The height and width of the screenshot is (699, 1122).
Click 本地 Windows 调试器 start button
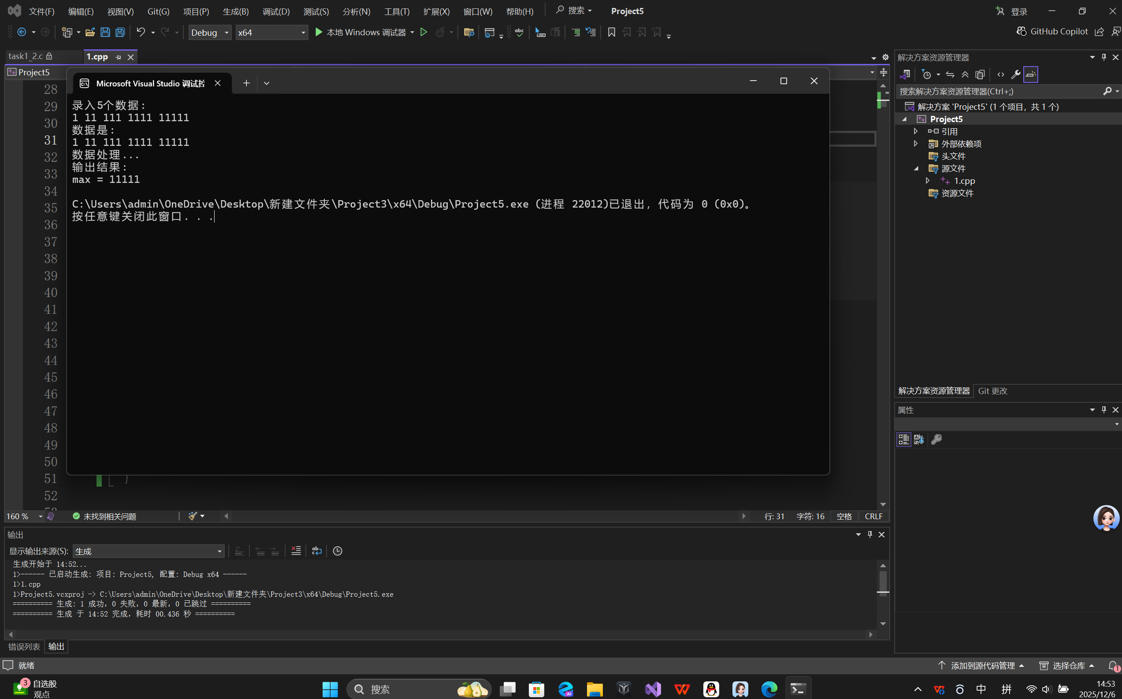click(360, 32)
